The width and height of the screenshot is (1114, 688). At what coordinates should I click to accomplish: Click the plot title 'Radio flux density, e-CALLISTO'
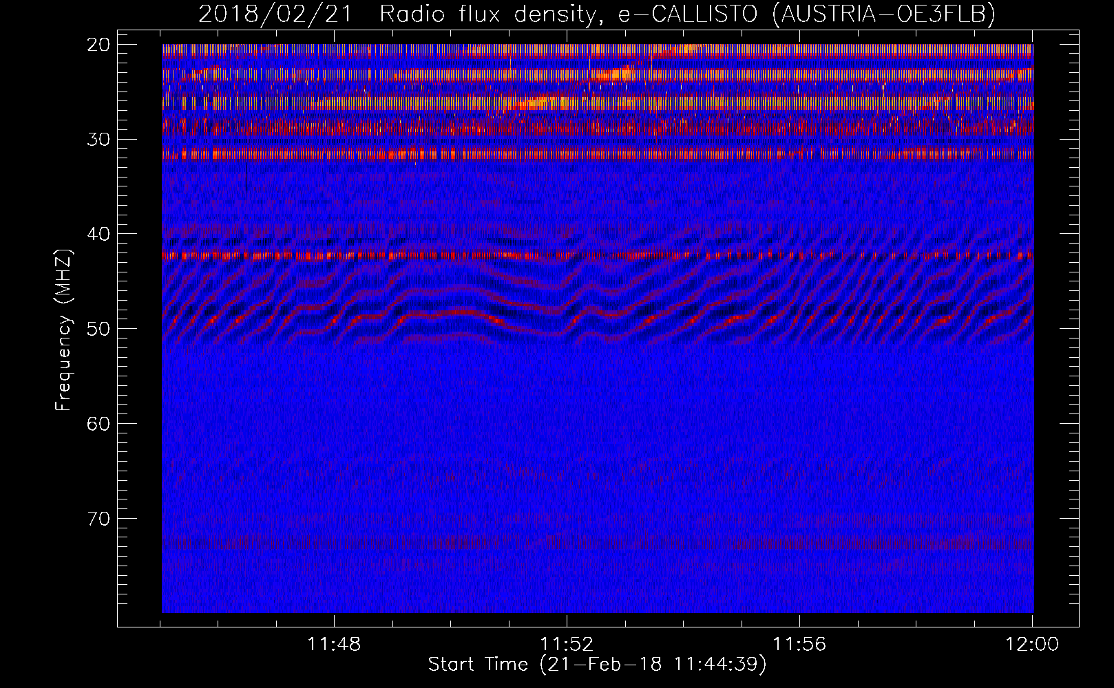click(x=568, y=14)
